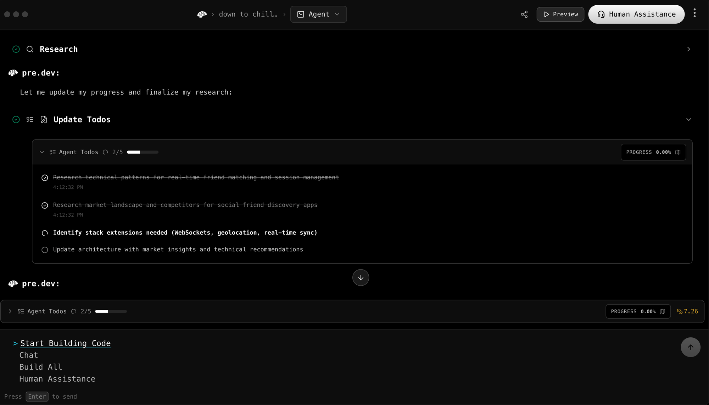This screenshot has height=405, width=709.
Task: Click the share icon in header
Action: (x=524, y=14)
